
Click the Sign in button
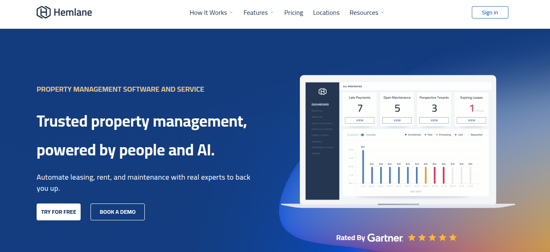pos(490,12)
